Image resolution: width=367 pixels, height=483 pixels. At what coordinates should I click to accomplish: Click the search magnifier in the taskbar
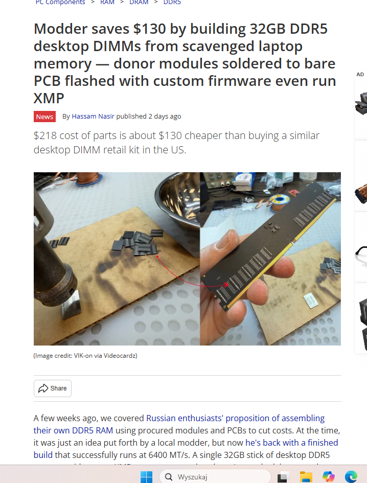tap(169, 477)
